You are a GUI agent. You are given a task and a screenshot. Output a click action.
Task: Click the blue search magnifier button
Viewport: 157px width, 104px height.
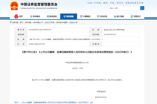click(x=142, y=8)
